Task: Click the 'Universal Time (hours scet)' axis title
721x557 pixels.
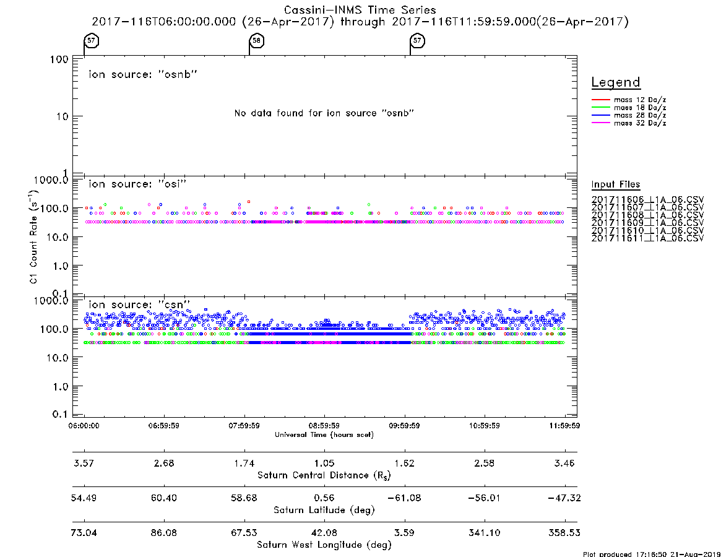Action: tap(324, 434)
